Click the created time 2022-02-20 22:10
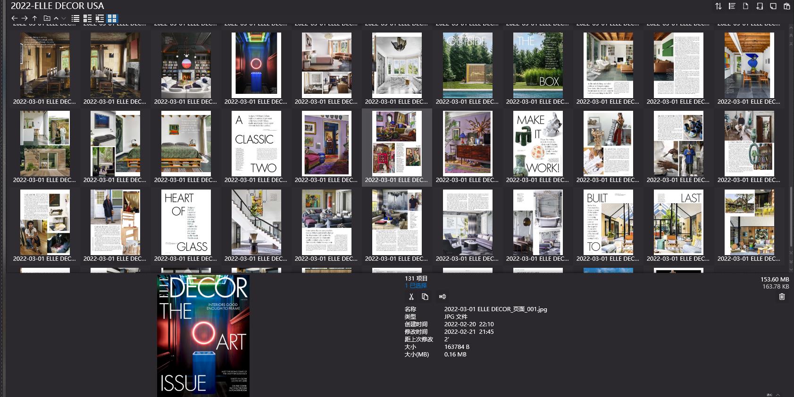The image size is (794, 397). (x=469, y=324)
